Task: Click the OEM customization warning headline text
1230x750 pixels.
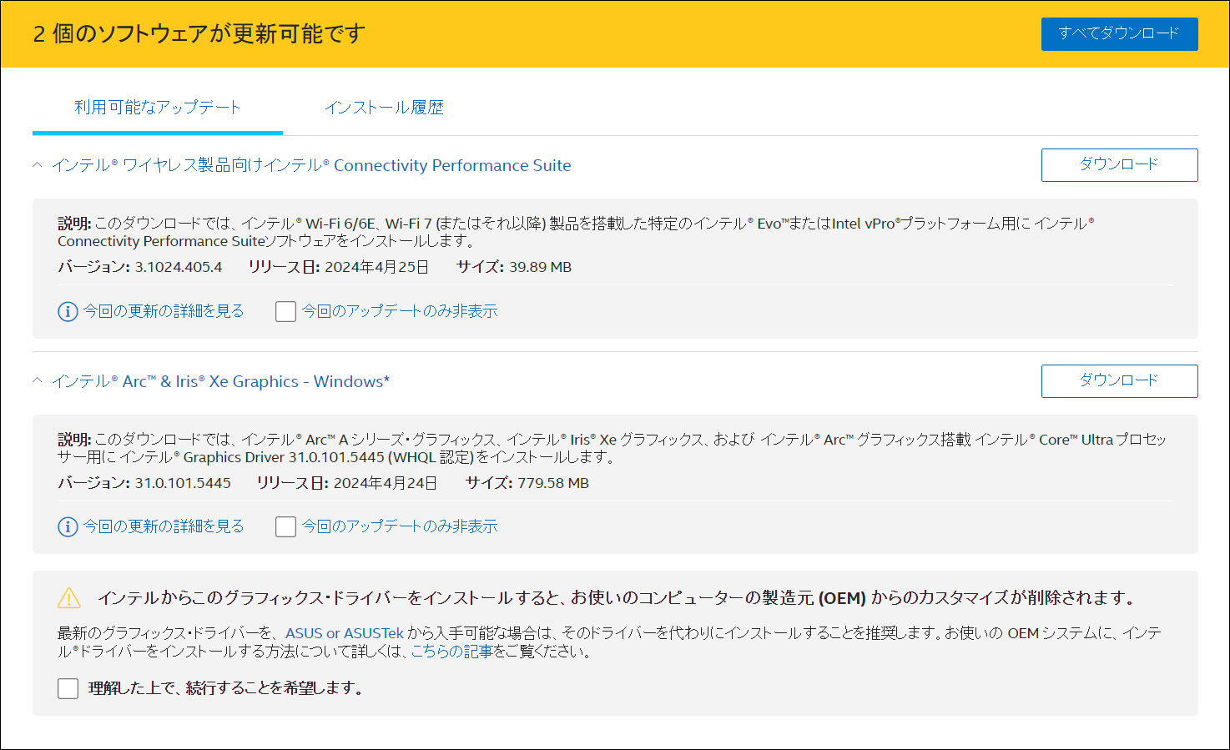Action: coord(618,598)
